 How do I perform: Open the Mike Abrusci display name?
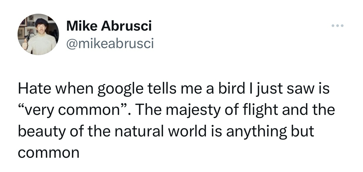(109, 27)
